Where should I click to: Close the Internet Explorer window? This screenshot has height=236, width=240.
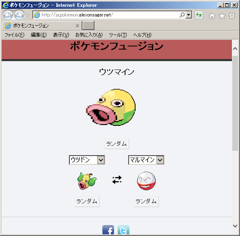click(x=234, y=5)
